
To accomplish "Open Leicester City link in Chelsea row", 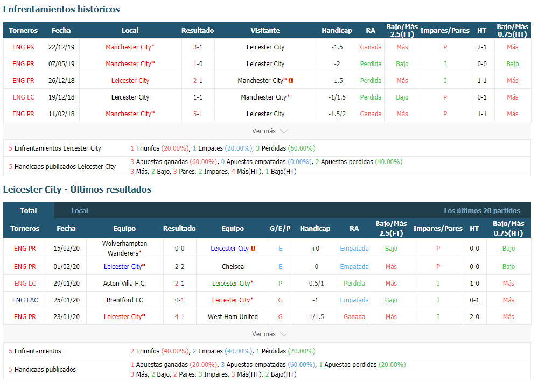I will click(x=124, y=267).
